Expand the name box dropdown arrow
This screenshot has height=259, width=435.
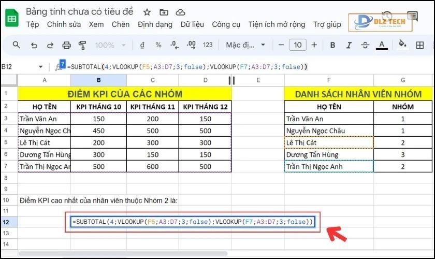(x=41, y=67)
